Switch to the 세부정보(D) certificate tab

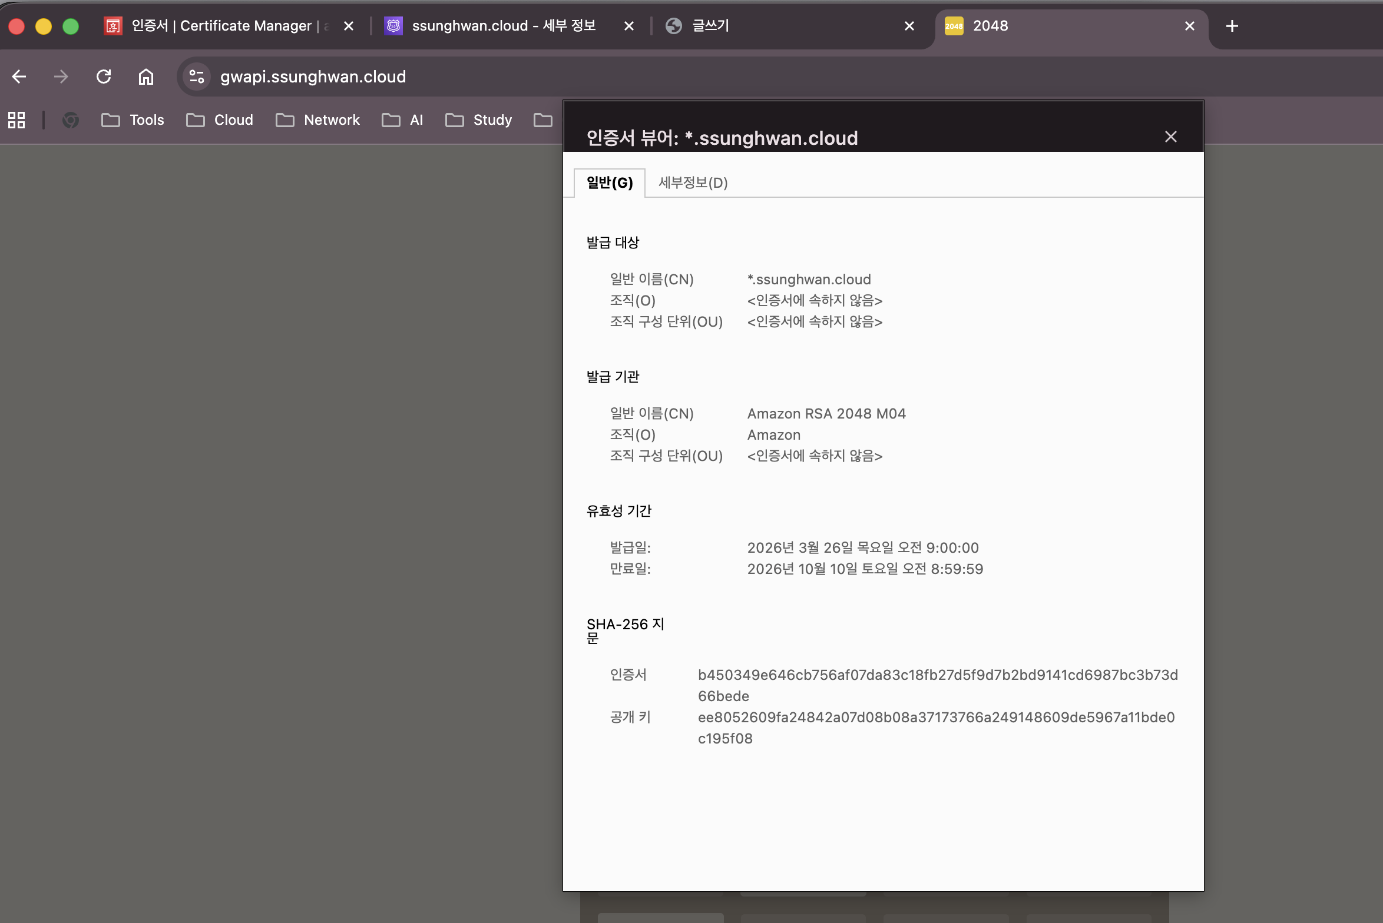click(x=693, y=183)
